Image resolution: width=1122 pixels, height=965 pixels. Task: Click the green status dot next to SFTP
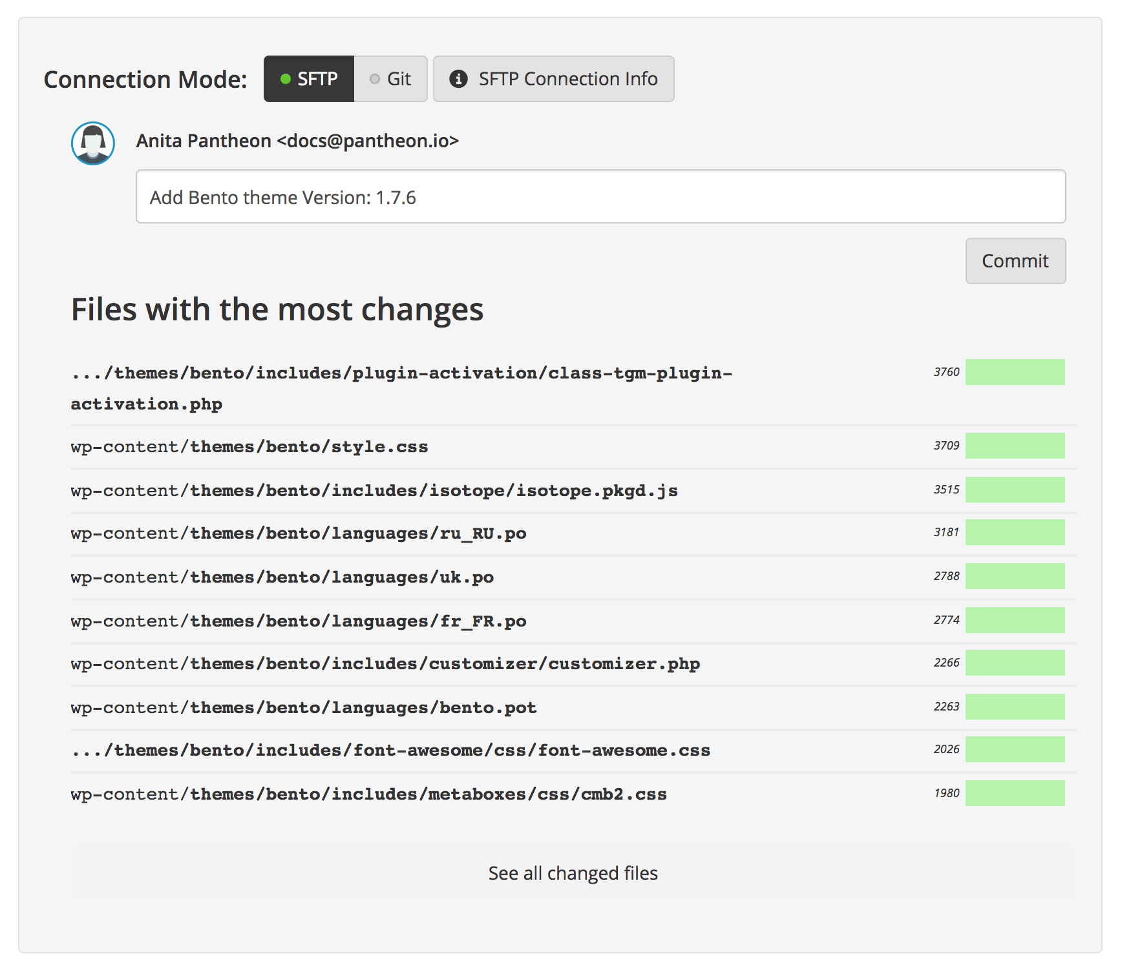285,79
